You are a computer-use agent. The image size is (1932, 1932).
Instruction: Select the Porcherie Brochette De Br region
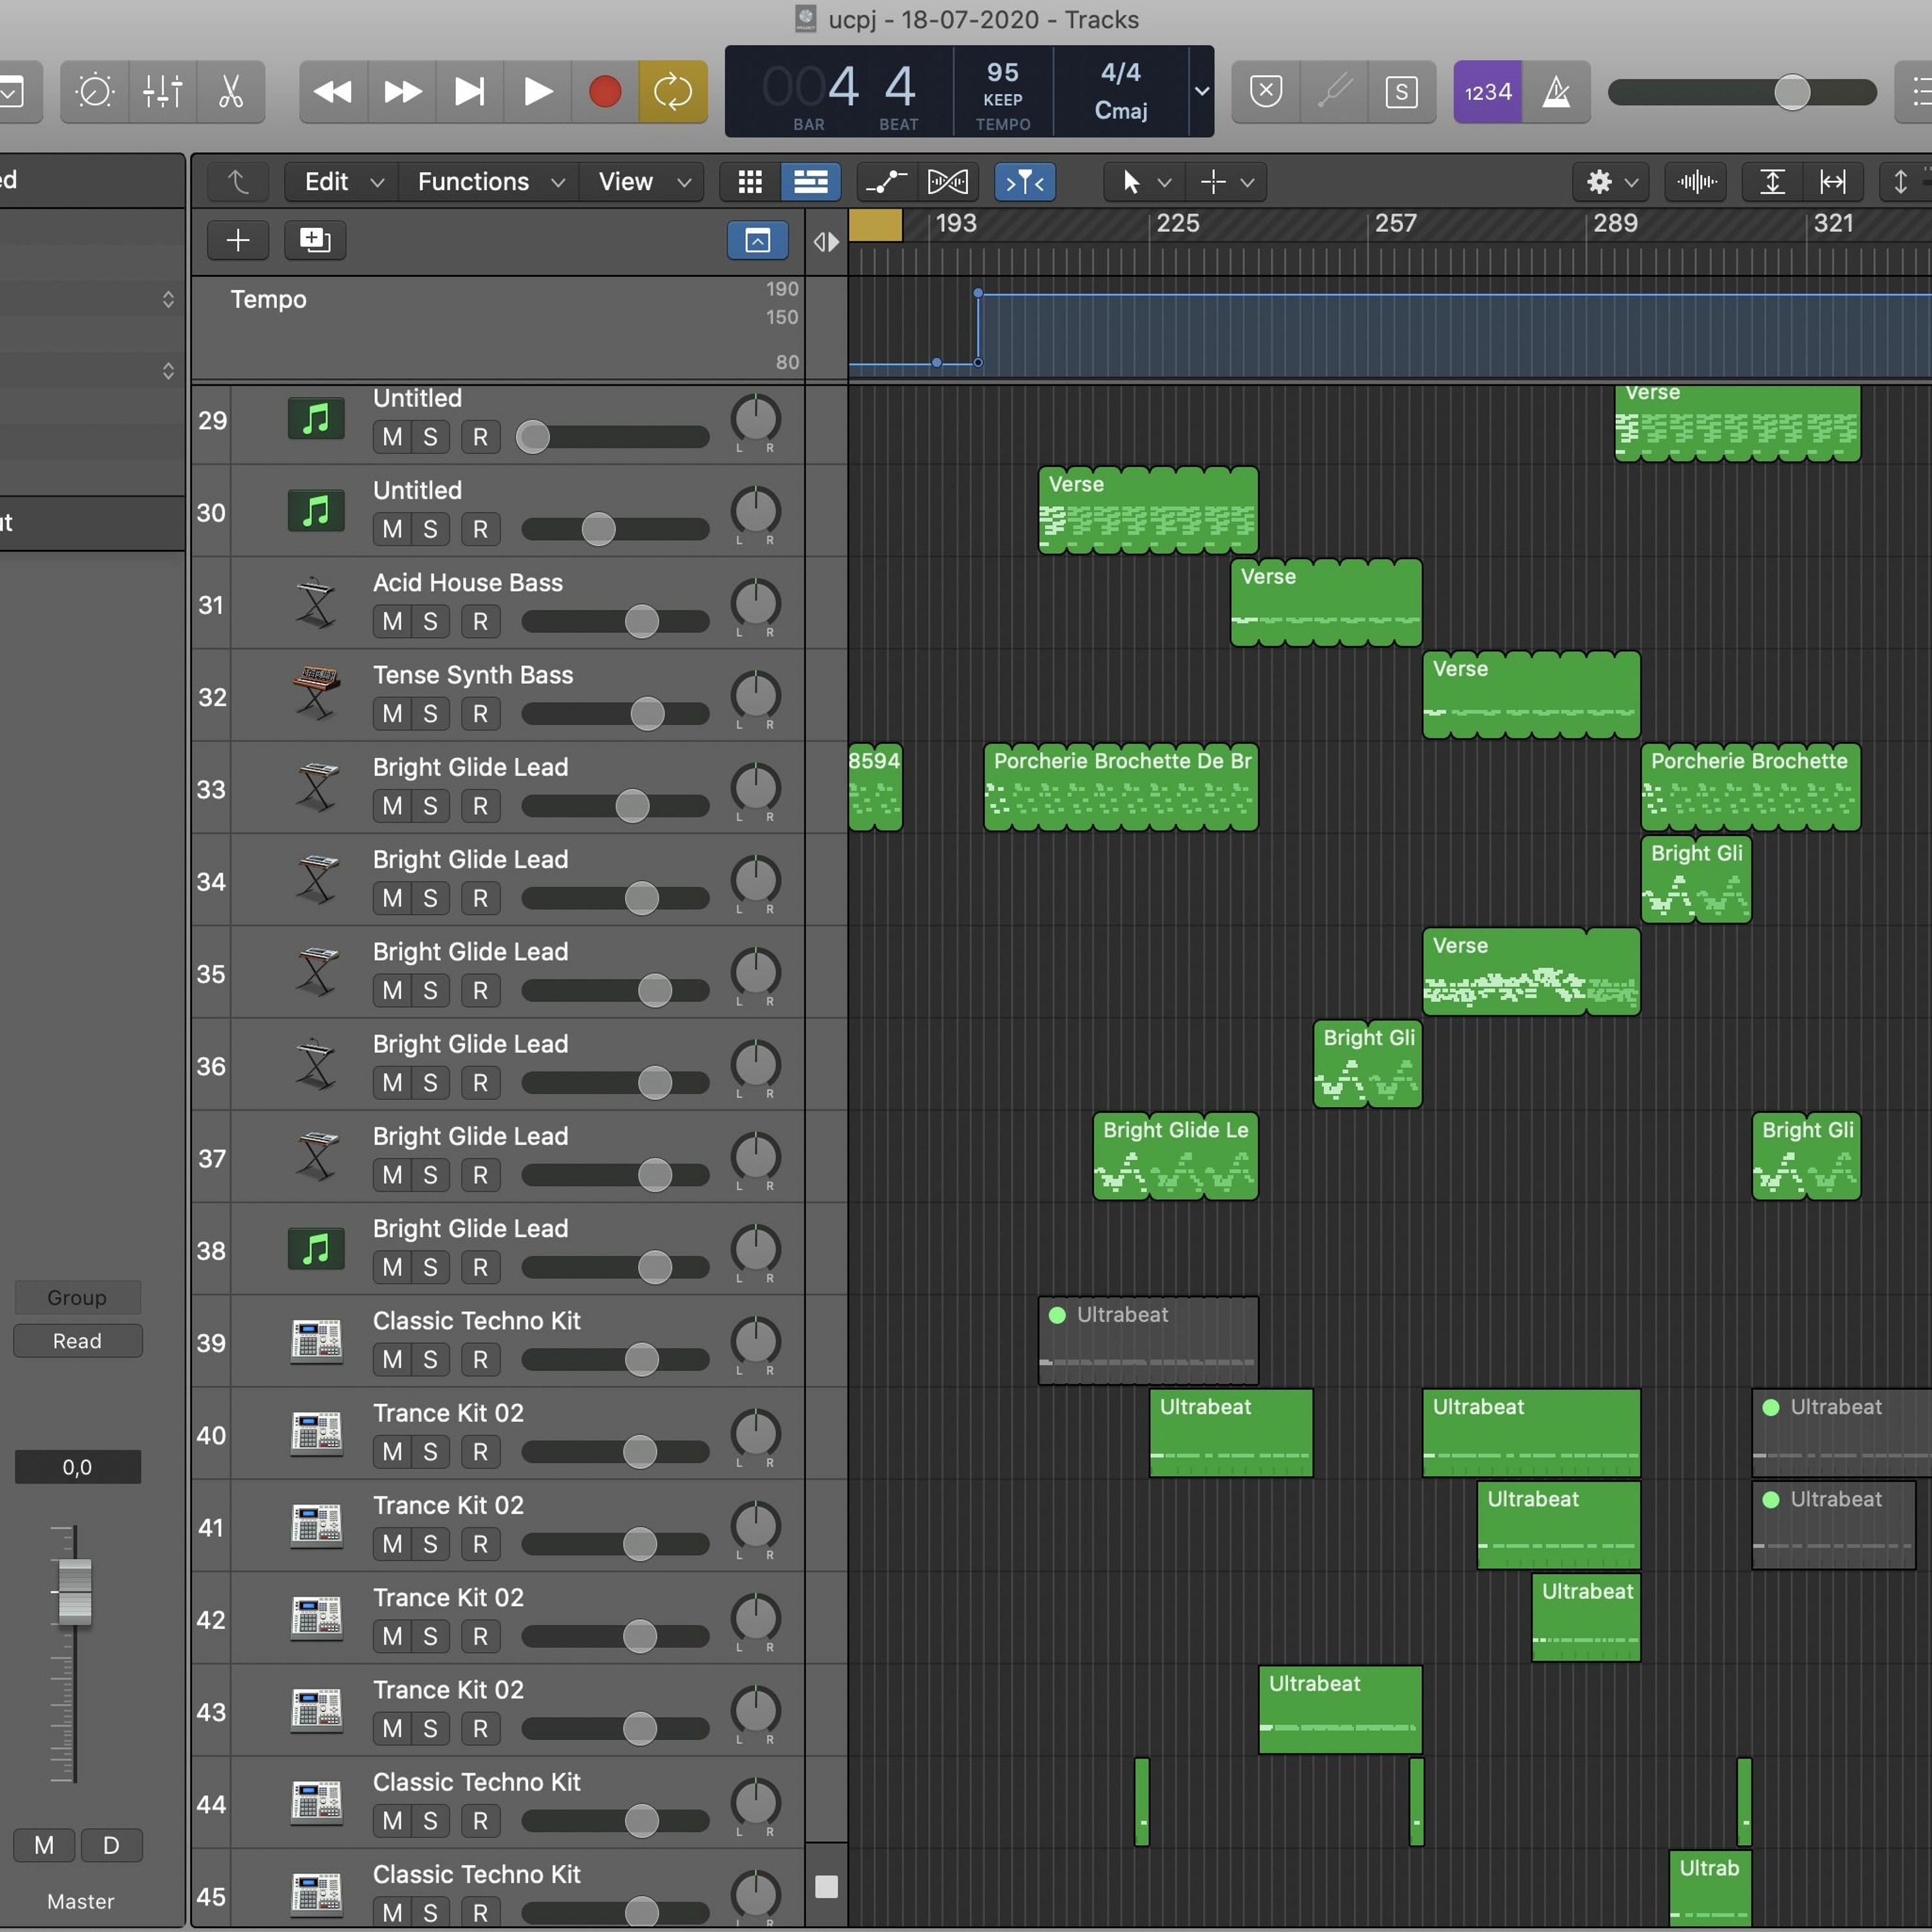coord(1121,787)
